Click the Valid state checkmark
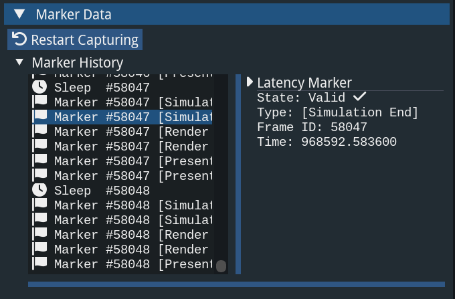This screenshot has height=299, width=455. tap(360, 98)
